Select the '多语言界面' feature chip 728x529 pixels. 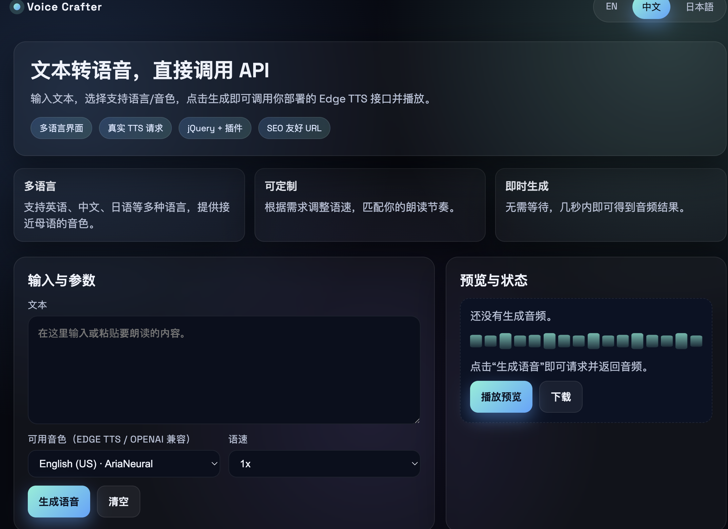pyautogui.click(x=61, y=128)
